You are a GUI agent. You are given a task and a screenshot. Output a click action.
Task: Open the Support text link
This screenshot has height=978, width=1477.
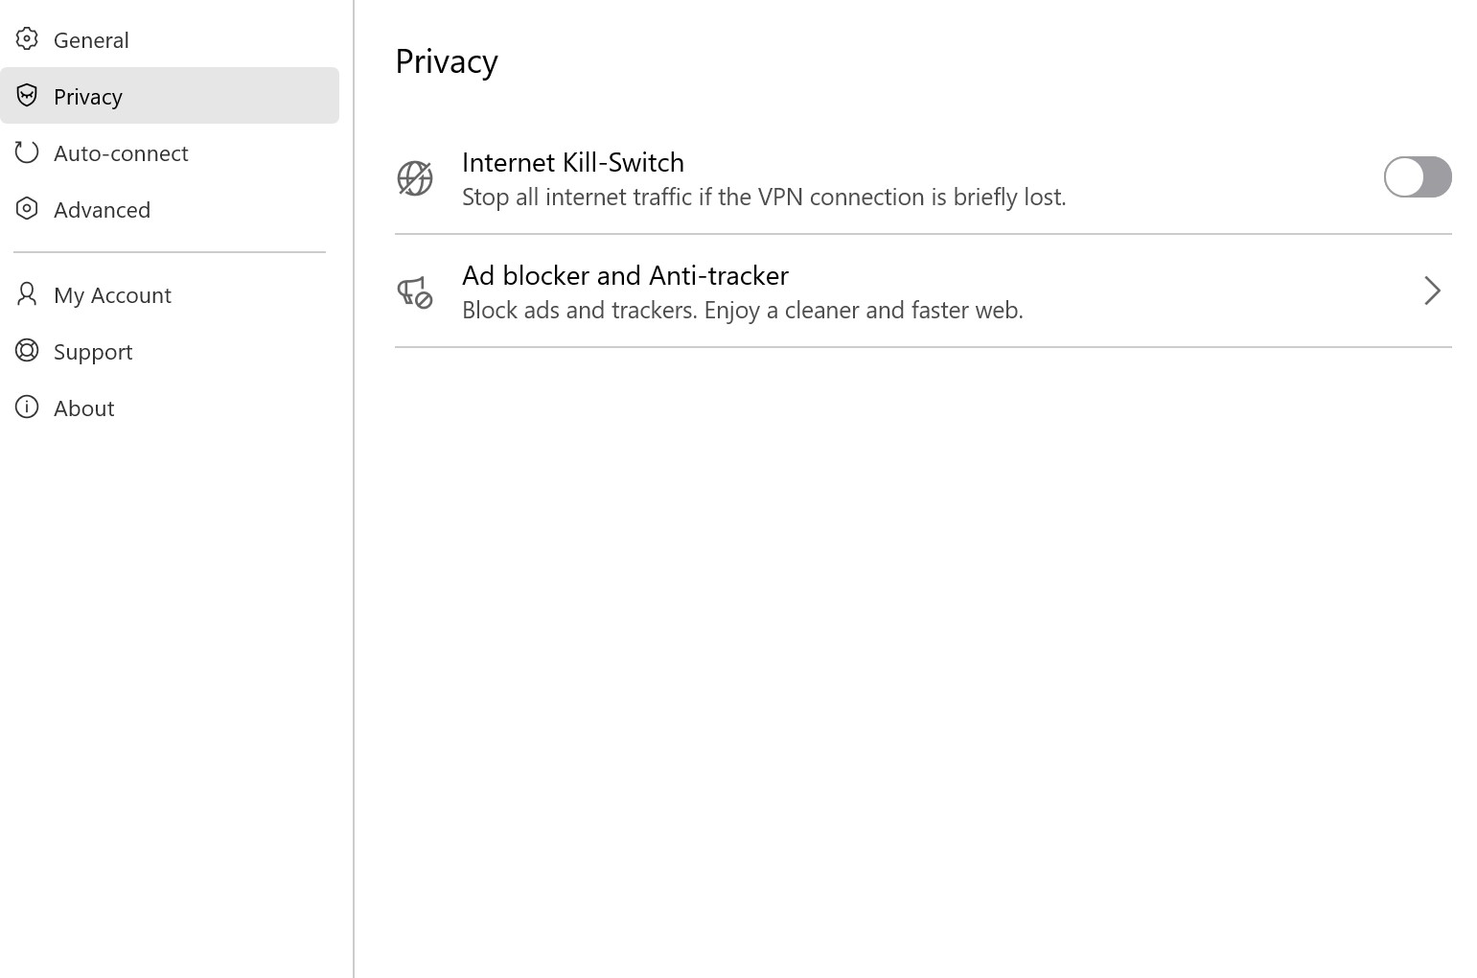93,352
